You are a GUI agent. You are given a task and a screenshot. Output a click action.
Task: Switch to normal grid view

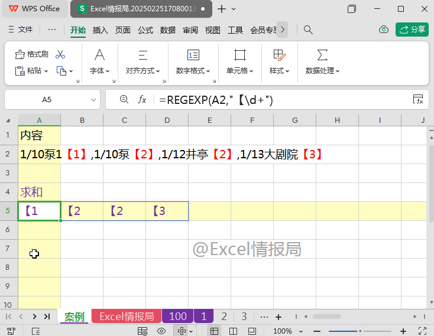point(214,331)
